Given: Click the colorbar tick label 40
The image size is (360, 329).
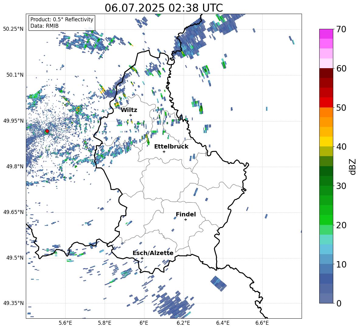Looking at the screenshot, I should point(341,147).
